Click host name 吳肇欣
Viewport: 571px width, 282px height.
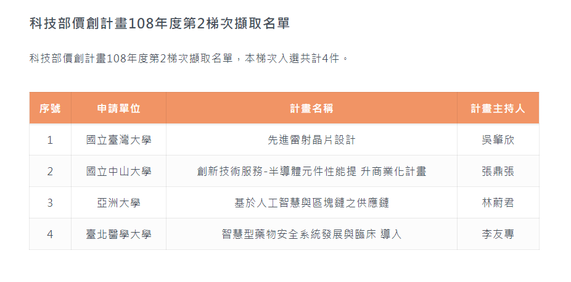point(498,140)
